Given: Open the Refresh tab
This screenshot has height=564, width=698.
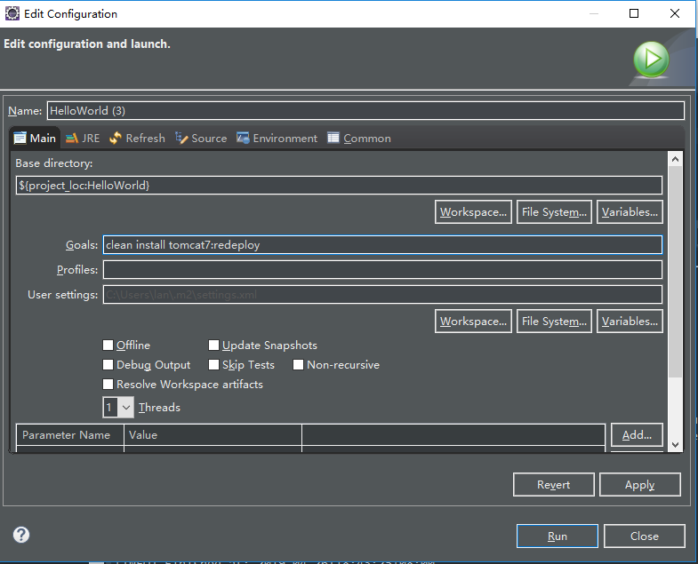Looking at the screenshot, I should [137, 139].
